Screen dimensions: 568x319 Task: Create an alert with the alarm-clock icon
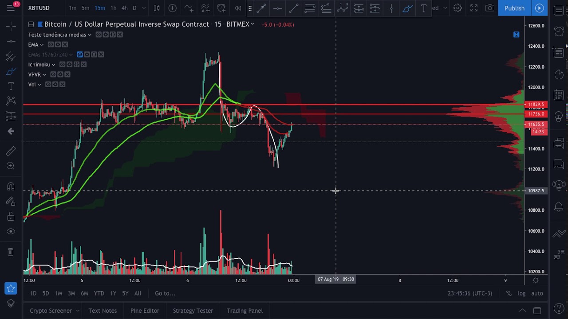pyautogui.click(x=221, y=8)
